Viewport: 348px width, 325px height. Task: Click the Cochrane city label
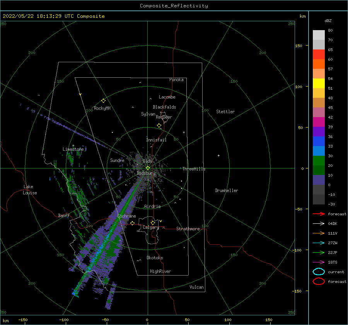[126, 216]
